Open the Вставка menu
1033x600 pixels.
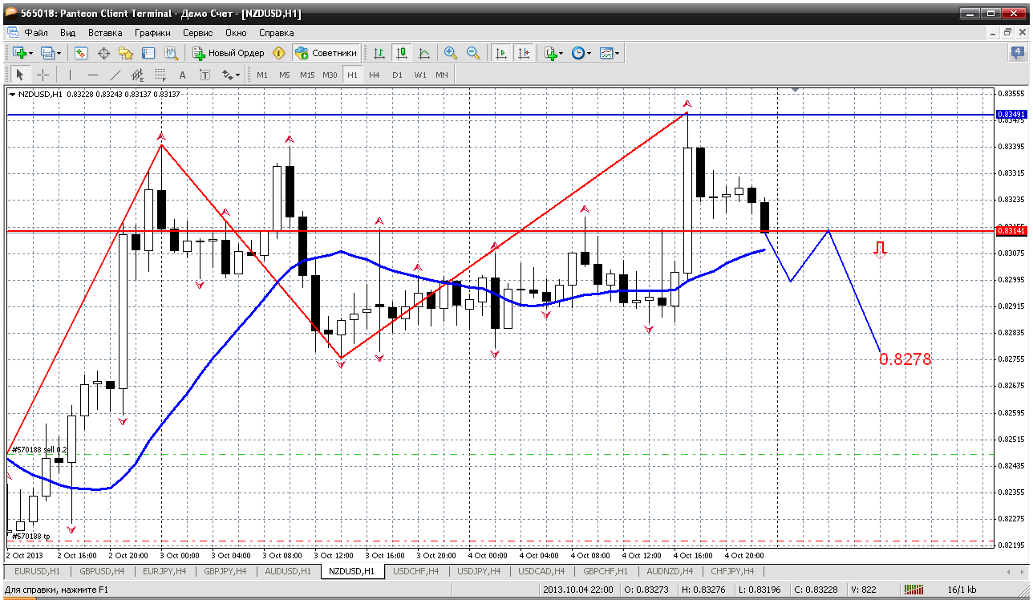105,33
